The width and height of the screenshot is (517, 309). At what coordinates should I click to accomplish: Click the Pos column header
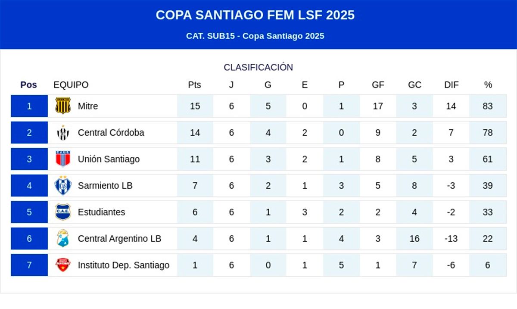click(x=29, y=85)
